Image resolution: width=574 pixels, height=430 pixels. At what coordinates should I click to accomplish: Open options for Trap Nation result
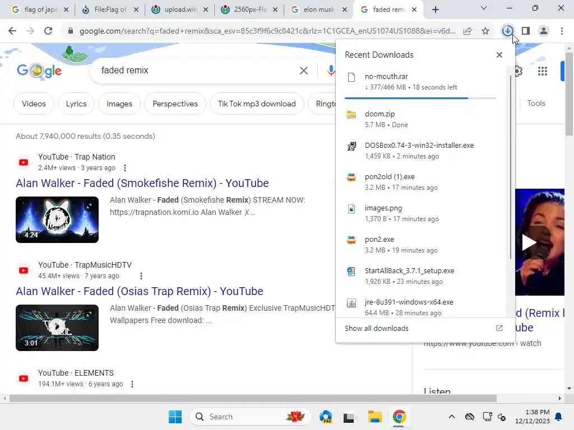(x=125, y=168)
